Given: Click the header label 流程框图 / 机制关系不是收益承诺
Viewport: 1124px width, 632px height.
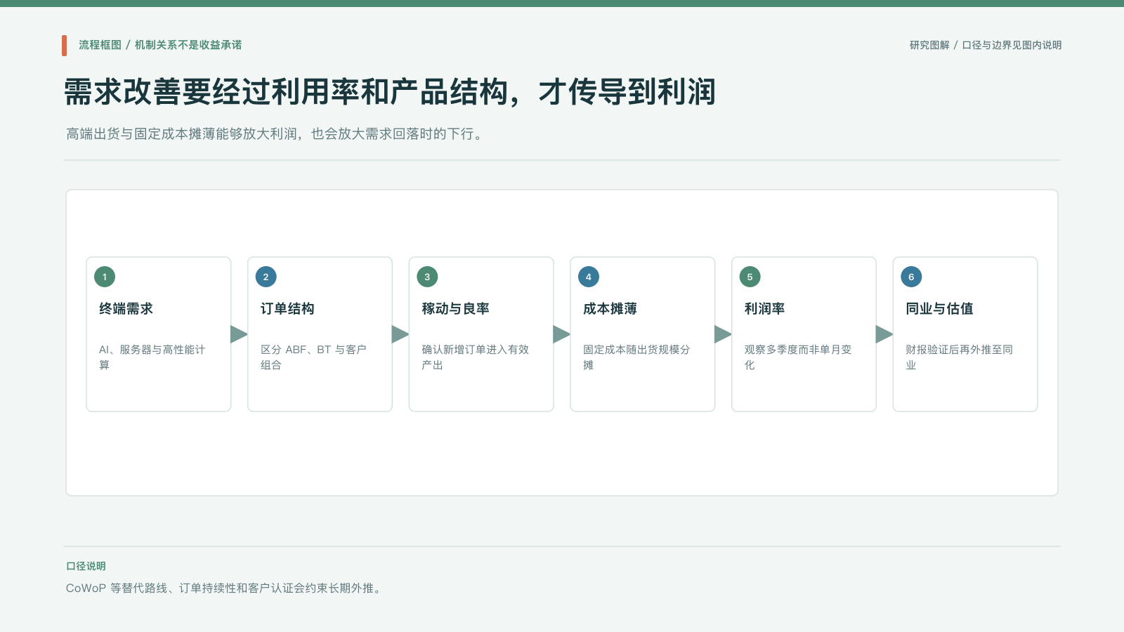Looking at the screenshot, I should 160,45.
